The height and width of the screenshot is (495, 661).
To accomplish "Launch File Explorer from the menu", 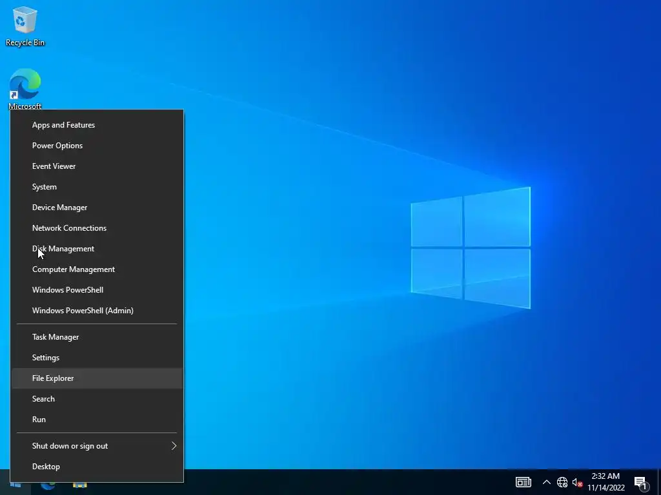I will pyautogui.click(x=97, y=378).
